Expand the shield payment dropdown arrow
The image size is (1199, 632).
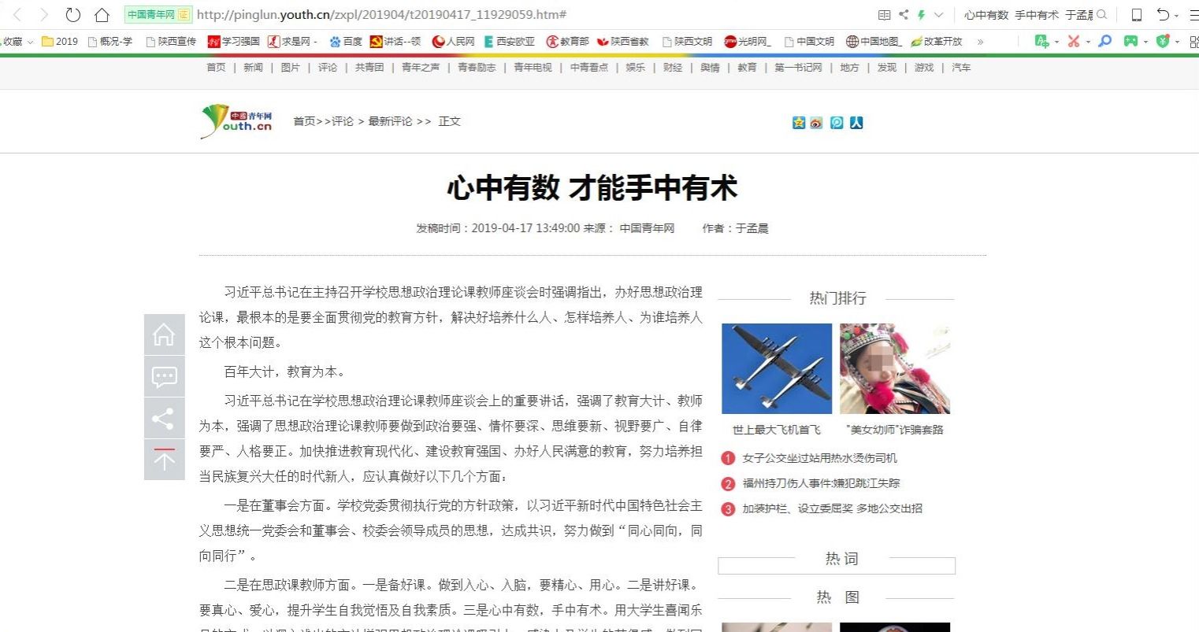tap(1177, 42)
